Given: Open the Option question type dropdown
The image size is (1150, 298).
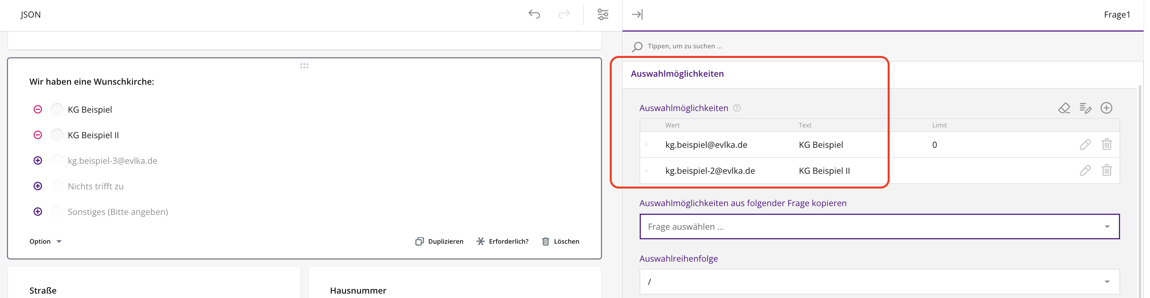Looking at the screenshot, I should pyautogui.click(x=46, y=241).
